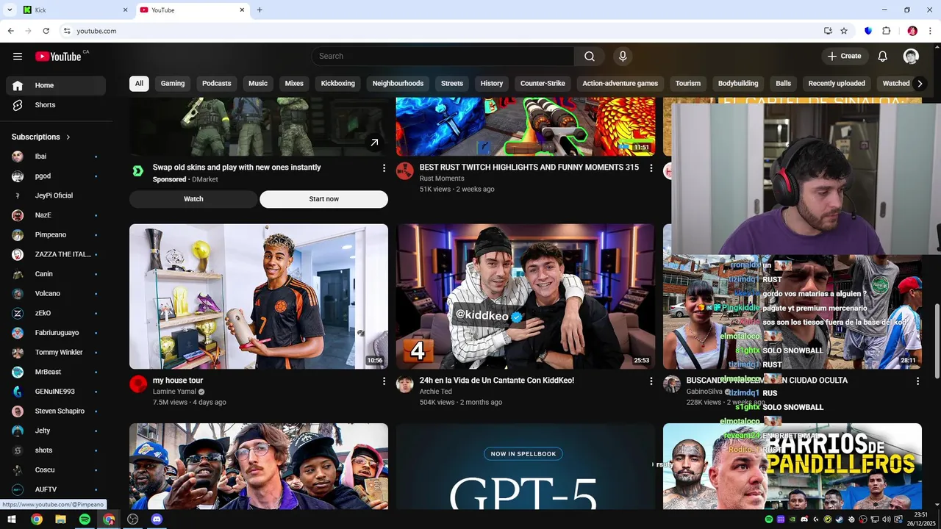941x529 pixels.
Task: Click the YouTube logo
Action: [58, 57]
